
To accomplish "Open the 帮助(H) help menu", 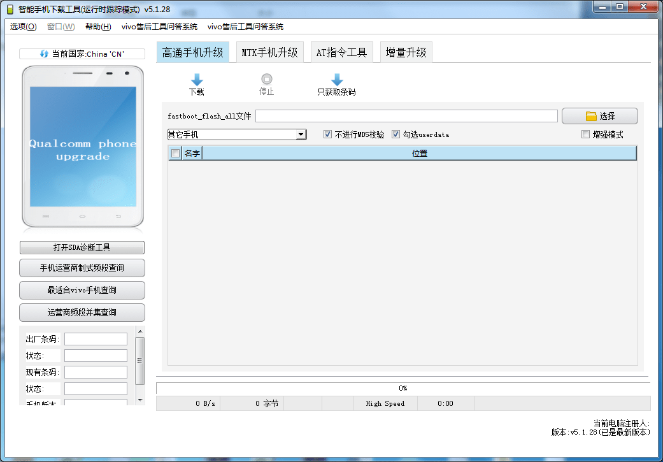I will 97,27.
